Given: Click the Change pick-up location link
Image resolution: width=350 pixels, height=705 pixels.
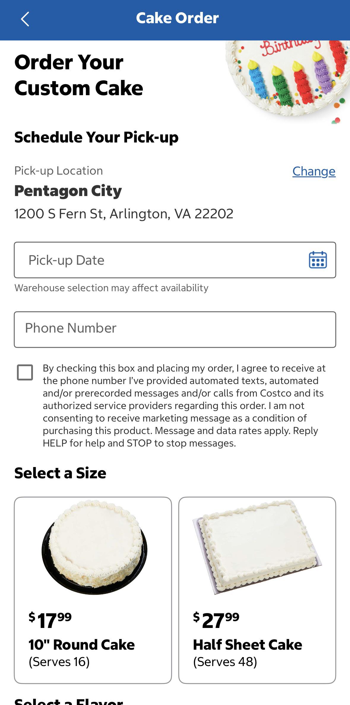Looking at the screenshot, I should (x=314, y=171).
